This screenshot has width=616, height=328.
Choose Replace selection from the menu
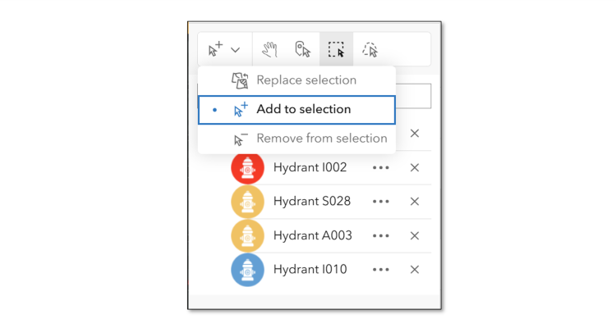(297, 80)
